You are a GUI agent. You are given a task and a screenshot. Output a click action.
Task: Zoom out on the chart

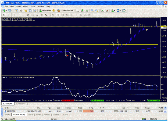click(x=96, y=10)
